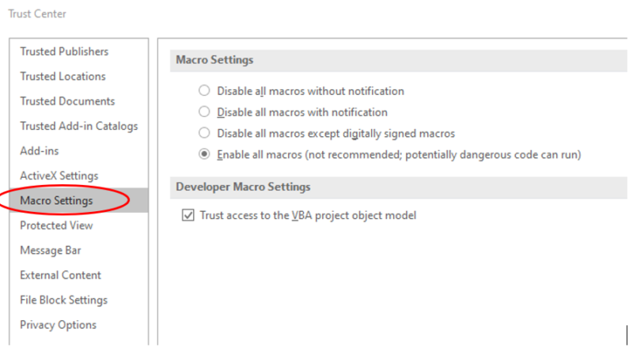633x348 pixels.
Task: Open External Content settings
Action: (x=60, y=275)
